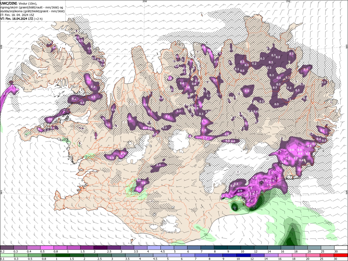Click the "4.0" value in the dark green blob
348x261 pixels.
click(235, 209)
